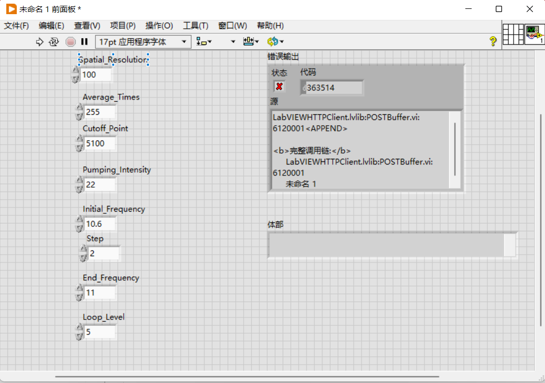The width and height of the screenshot is (545, 383).
Task: Expand the Distribute Objects dropdown arrow
Action: tap(233, 42)
